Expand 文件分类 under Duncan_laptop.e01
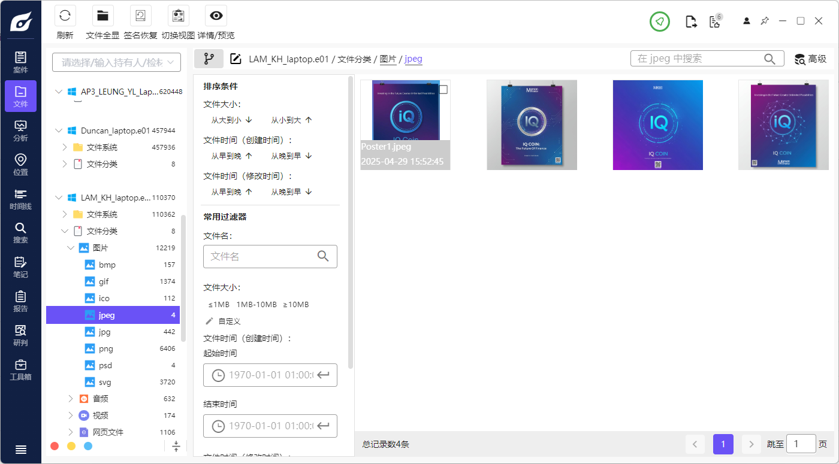This screenshot has height=464, width=839. click(x=65, y=163)
